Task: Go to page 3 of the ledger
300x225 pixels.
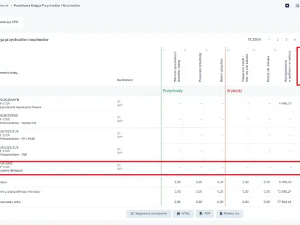Action: click(x=286, y=40)
